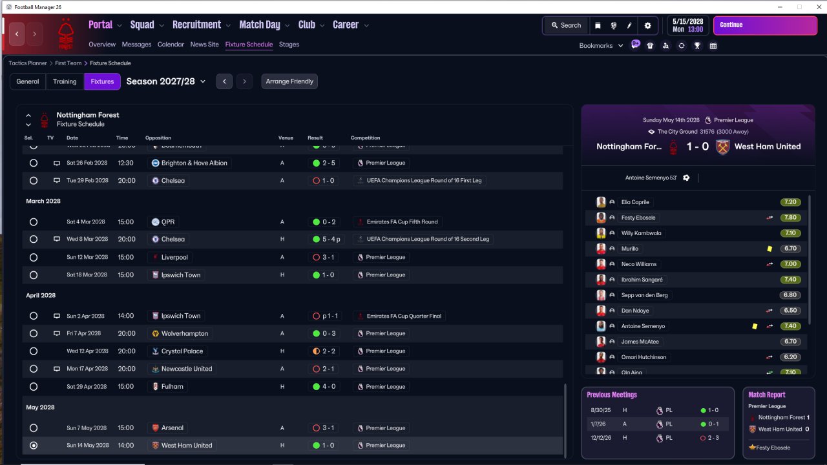The image size is (827, 465).
Task: Click the Fulham club badge icon
Action: coord(155,386)
